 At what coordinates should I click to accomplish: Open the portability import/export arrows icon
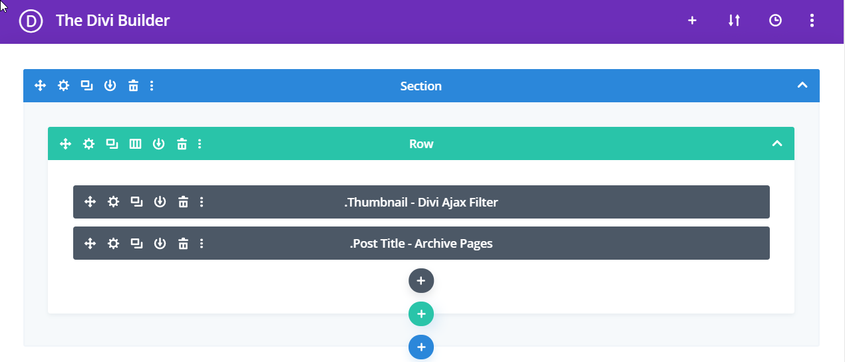[x=734, y=21]
